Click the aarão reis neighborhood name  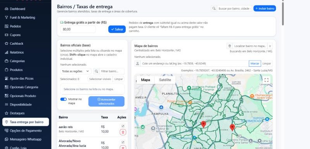(65, 127)
